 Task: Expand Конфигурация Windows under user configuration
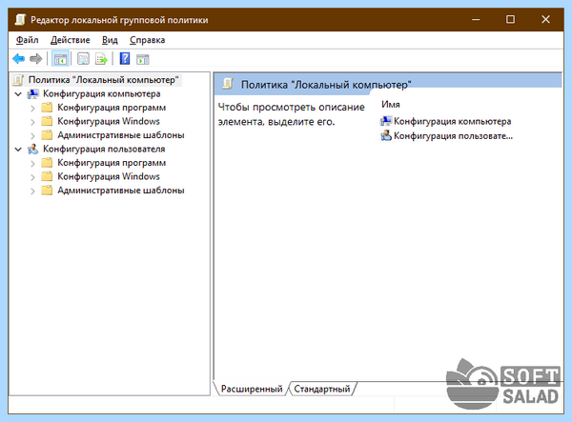[32, 177]
